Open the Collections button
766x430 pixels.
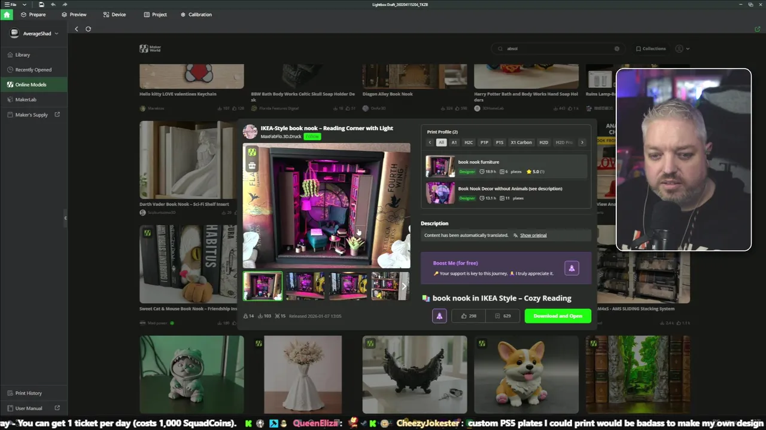651,48
